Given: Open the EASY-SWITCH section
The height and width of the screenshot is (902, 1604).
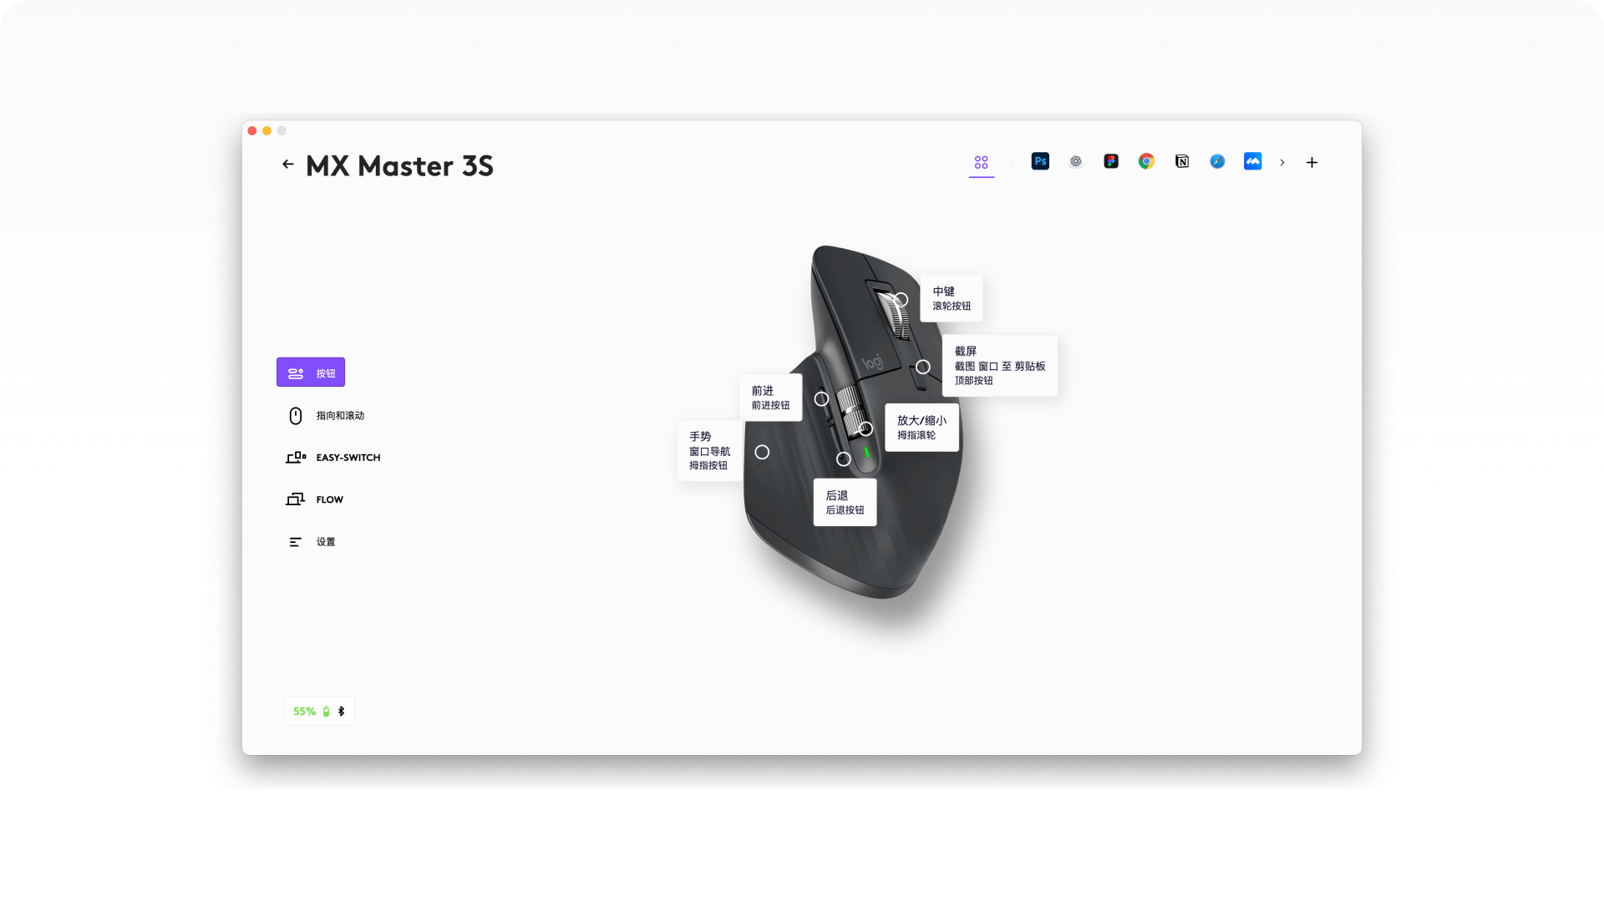Looking at the screenshot, I should tap(333, 458).
